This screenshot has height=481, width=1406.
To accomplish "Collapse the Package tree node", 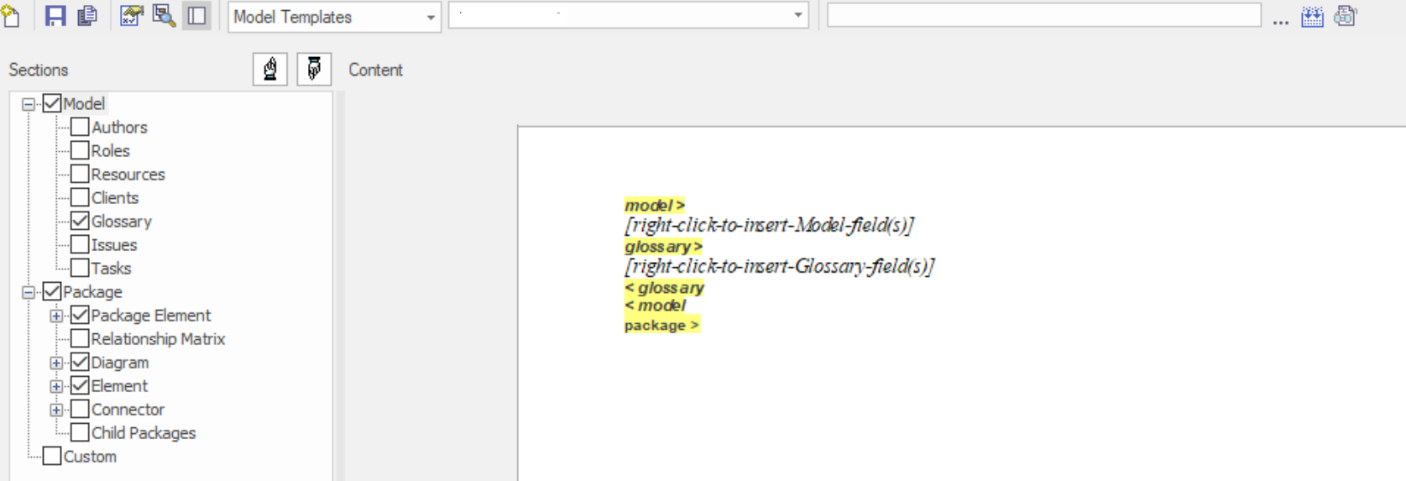I will coord(29,292).
